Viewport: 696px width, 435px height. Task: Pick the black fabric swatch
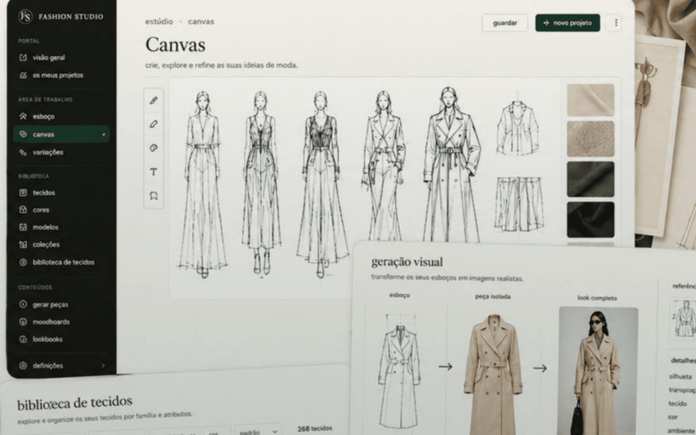[x=591, y=220]
